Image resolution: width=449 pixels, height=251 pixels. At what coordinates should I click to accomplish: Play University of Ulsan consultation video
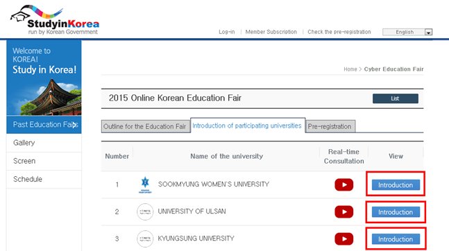[344, 211]
